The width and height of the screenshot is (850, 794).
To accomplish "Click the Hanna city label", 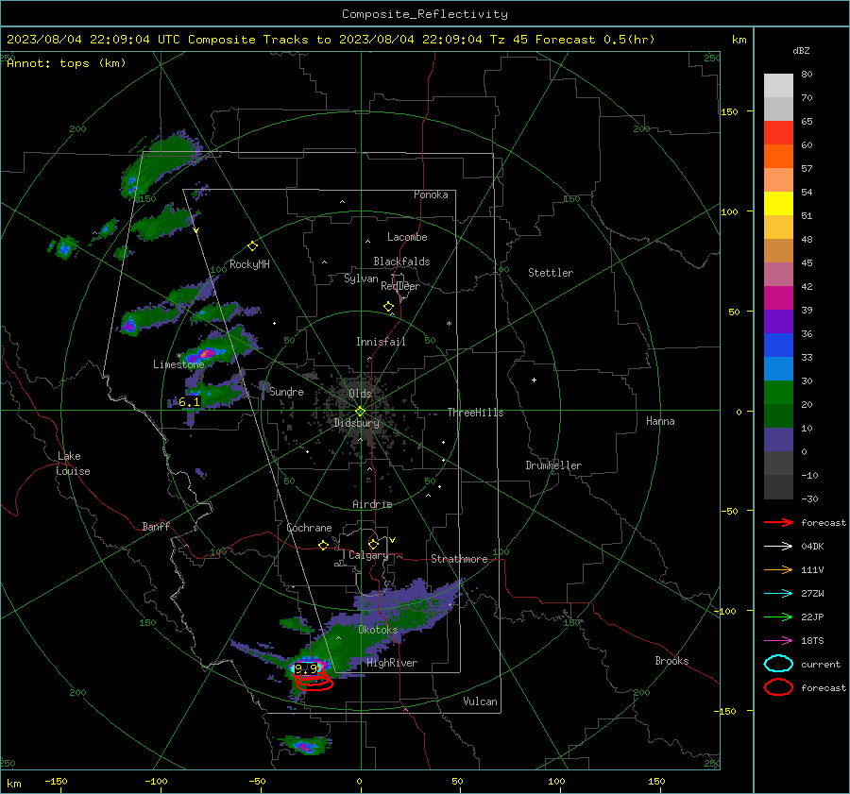I will (x=660, y=421).
